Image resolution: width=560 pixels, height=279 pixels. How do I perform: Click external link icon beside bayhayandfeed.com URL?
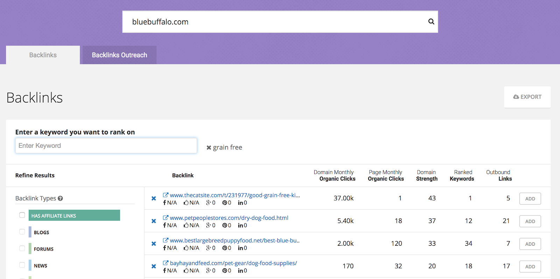166,263
